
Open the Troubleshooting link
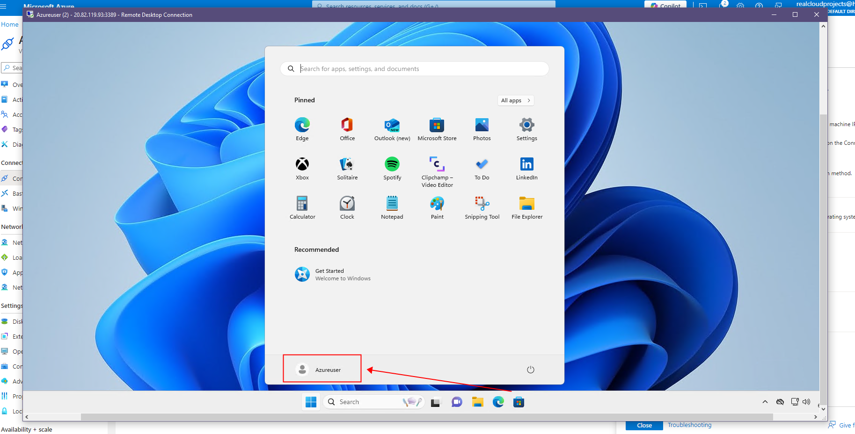[689, 425]
